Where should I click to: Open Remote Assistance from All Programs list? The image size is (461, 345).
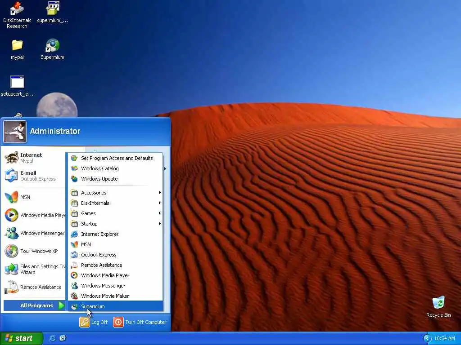click(x=116, y=265)
